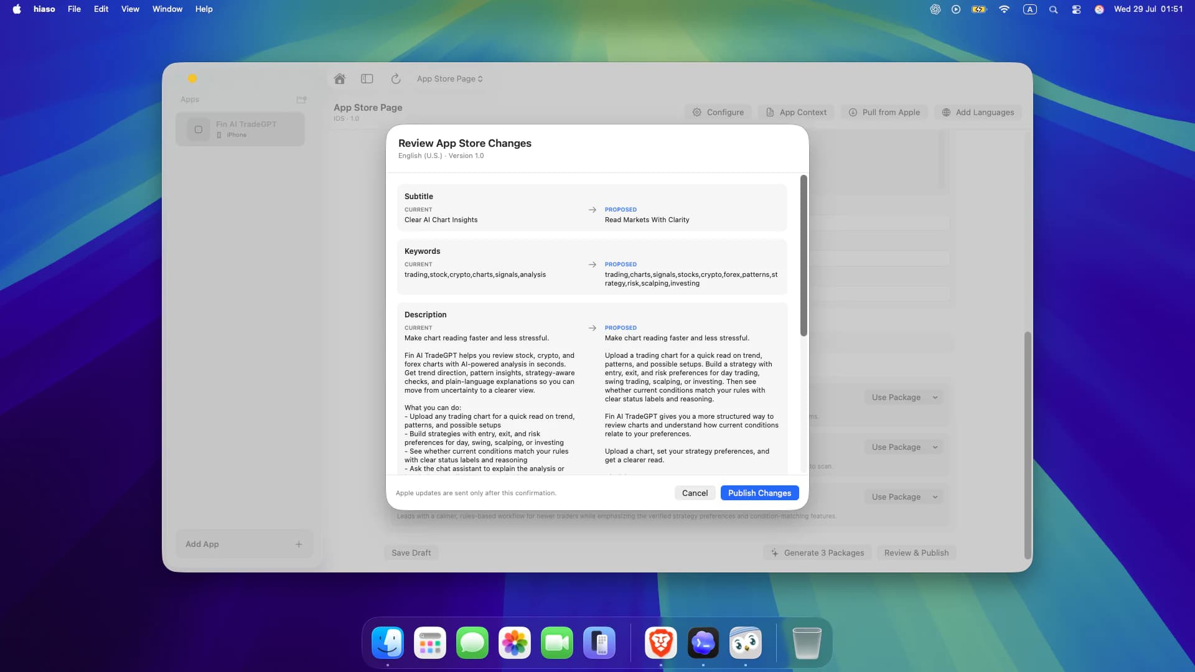
Task: Click the date and time in menu bar
Action: click(x=1148, y=9)
